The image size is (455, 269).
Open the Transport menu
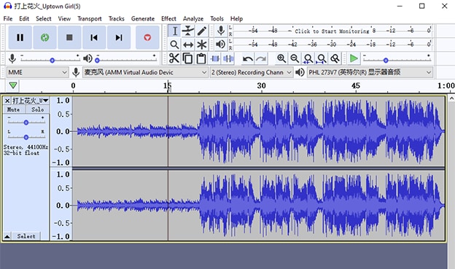pos(90,18)
